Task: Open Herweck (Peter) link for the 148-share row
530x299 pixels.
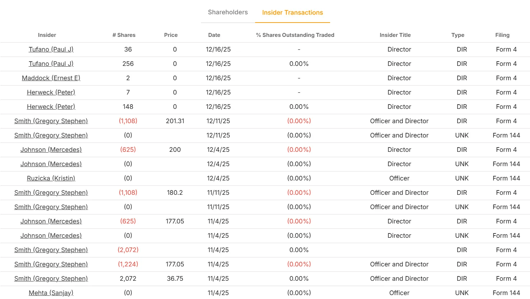Action: tap(51, 107)
